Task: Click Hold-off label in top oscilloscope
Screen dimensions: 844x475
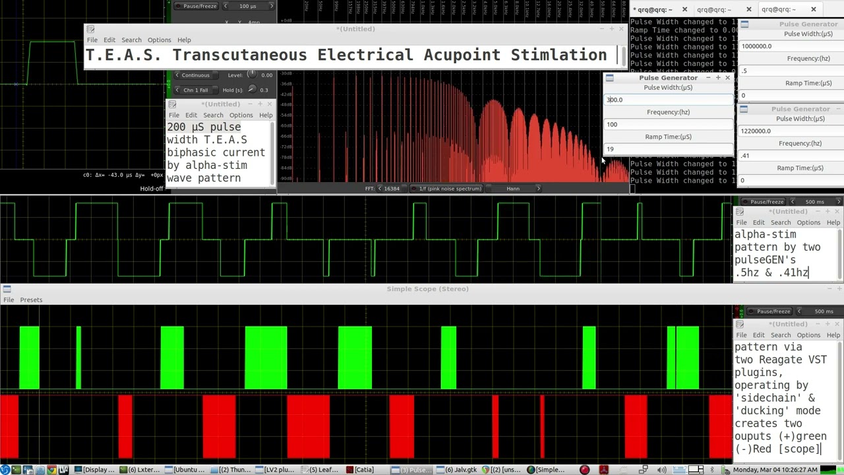Action: point(151,189)
